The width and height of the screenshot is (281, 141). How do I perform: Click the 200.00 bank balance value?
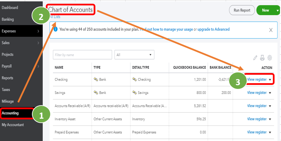click(x=227, y=93)
